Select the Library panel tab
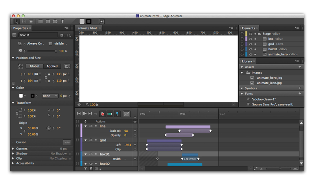 point(247,61)
